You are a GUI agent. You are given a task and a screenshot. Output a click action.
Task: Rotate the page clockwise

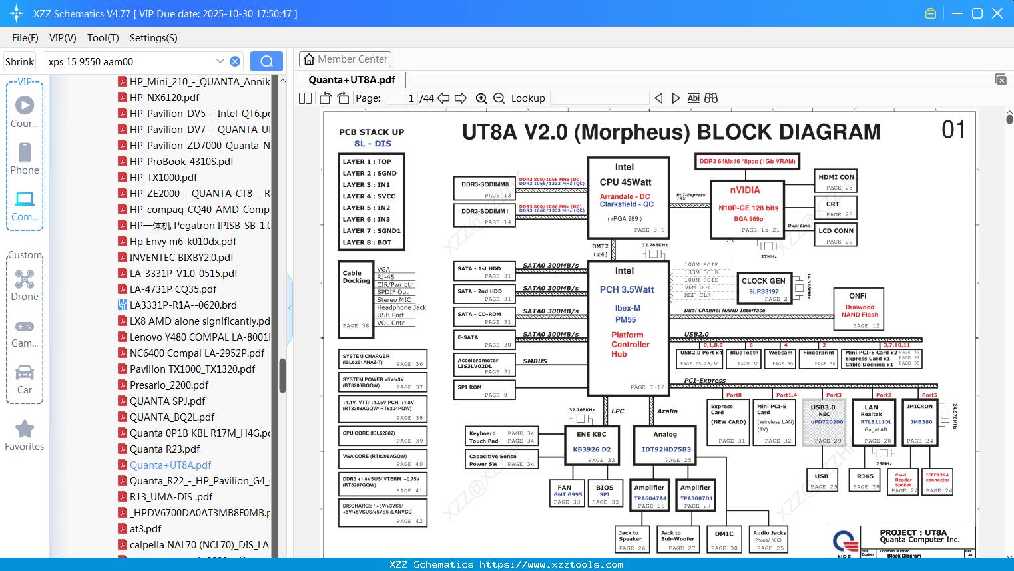click(343, 98)
